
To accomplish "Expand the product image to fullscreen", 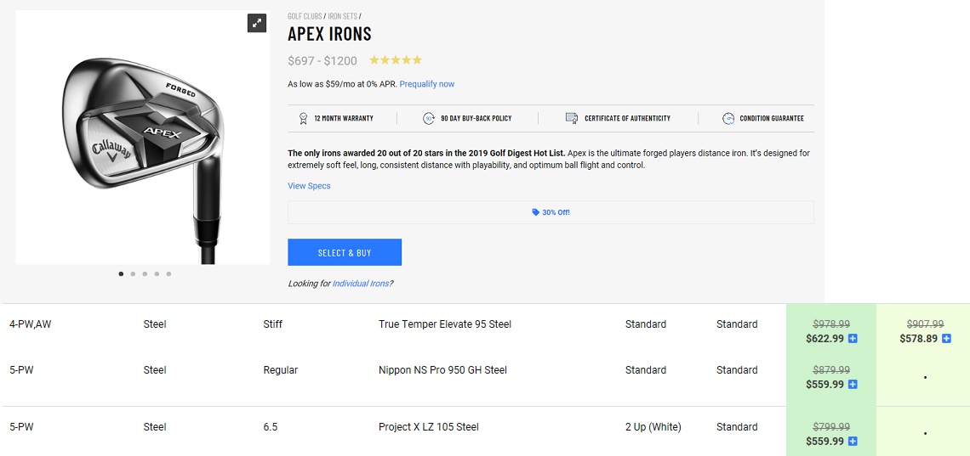I will click(257, 23).
